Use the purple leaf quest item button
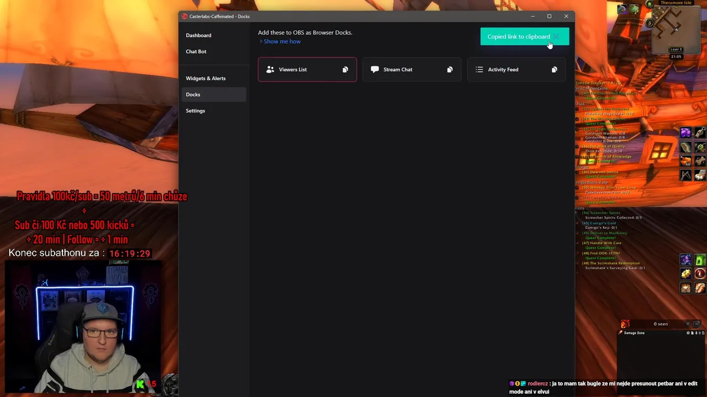 [685, 133]
